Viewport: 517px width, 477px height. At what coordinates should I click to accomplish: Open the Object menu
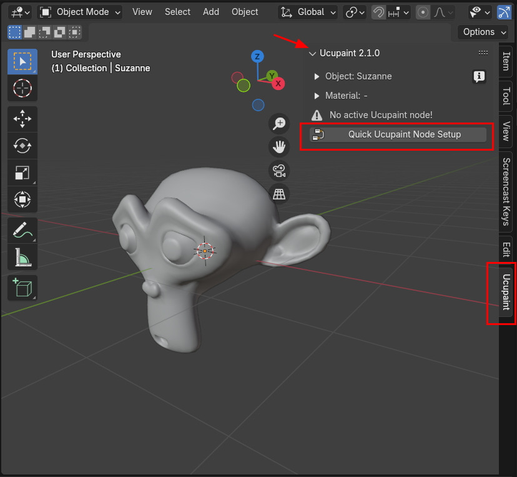tap(245, 13)
